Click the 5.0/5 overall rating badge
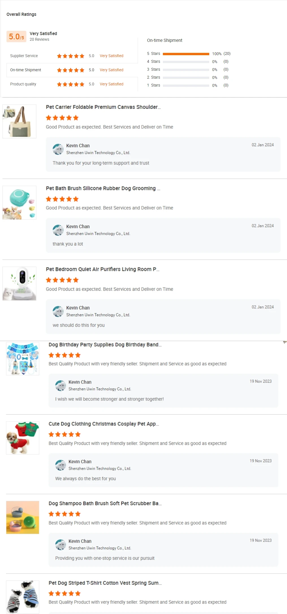The height and width of the screenshot is (614, 287). [16, 36]
